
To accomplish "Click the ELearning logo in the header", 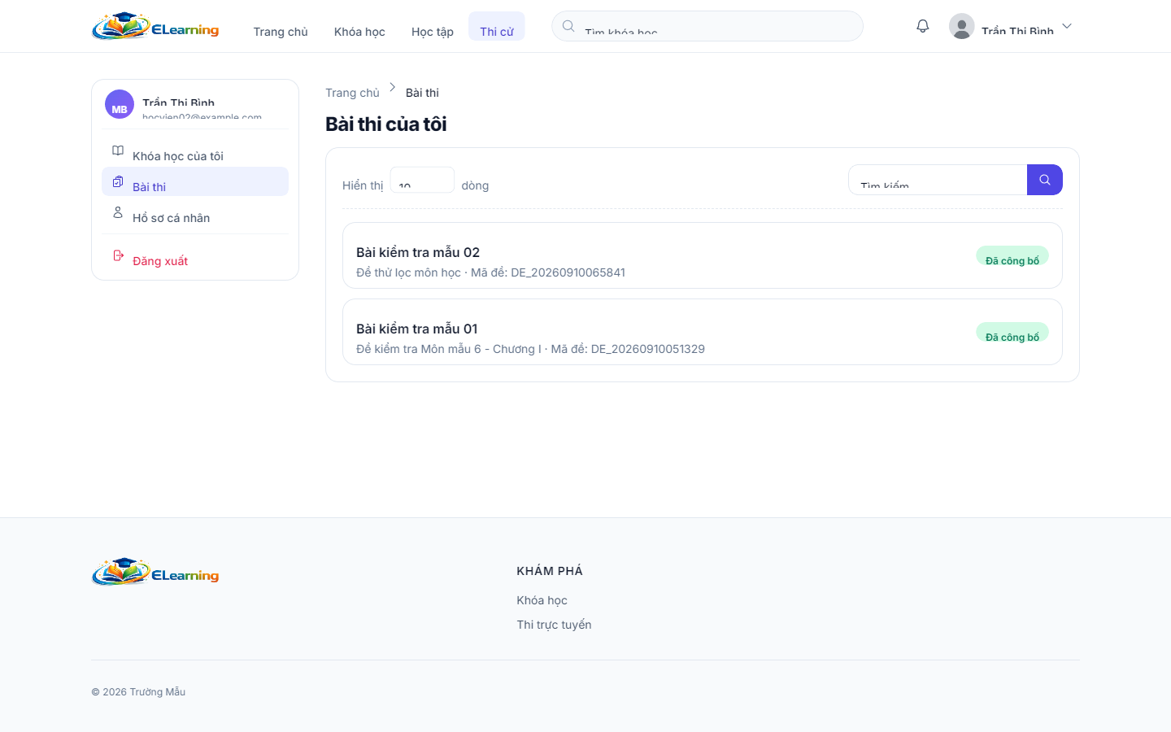I will (155, 27).
